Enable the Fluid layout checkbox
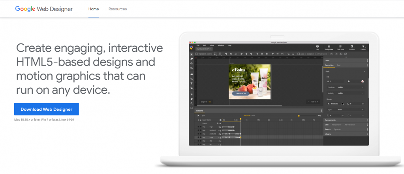404x174 pixels. (x=316, y=54)
